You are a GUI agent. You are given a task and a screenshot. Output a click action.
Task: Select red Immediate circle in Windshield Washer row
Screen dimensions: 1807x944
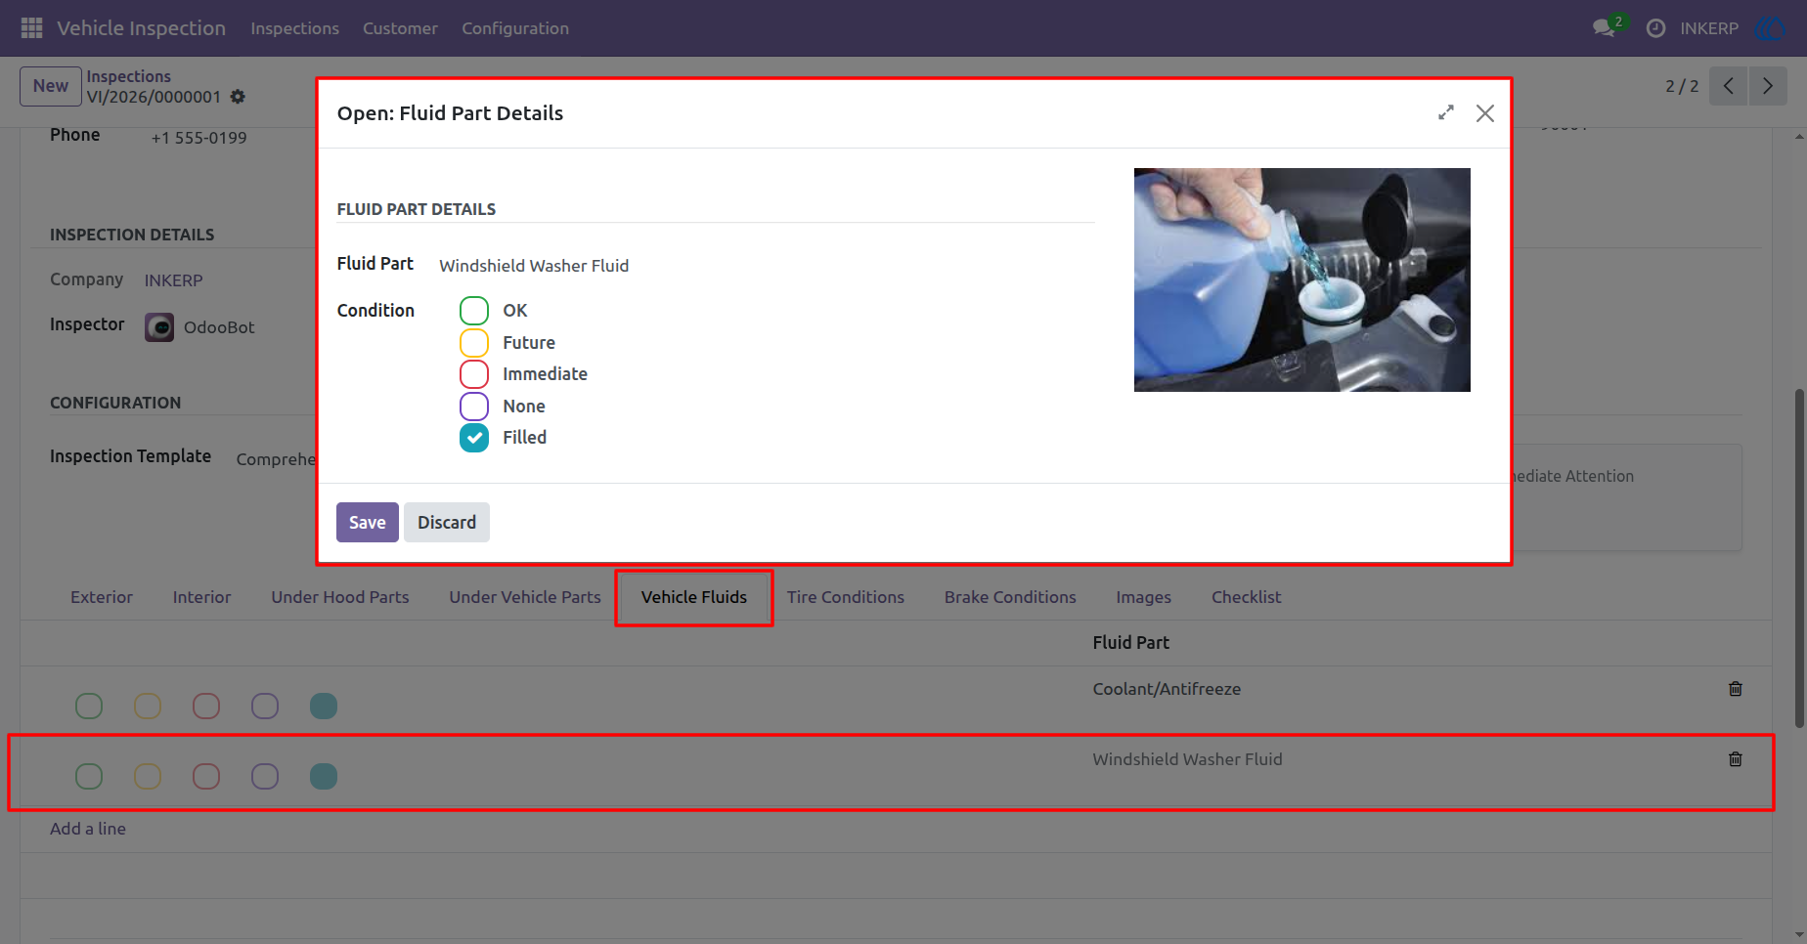click(206, 776)
